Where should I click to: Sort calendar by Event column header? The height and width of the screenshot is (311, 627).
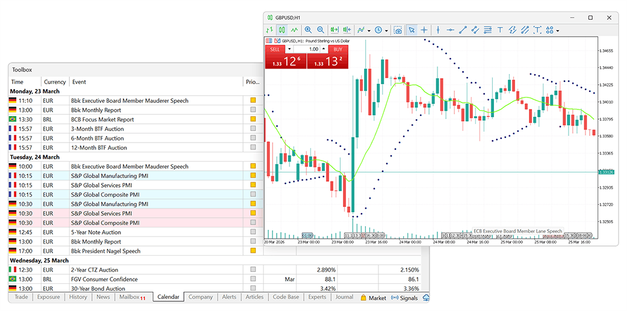pyautogui.click(x=156, y=82)
